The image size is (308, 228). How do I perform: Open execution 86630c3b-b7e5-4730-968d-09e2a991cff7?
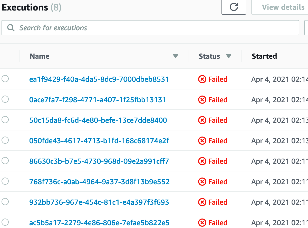(x=99, y=161)
